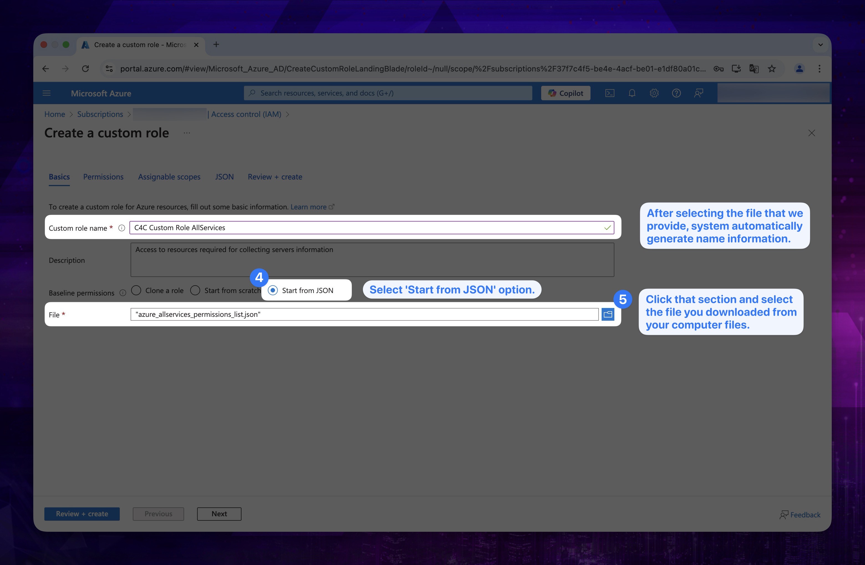Click the notifications bell icon
865x565 pixels.
[x=631, y=93]
